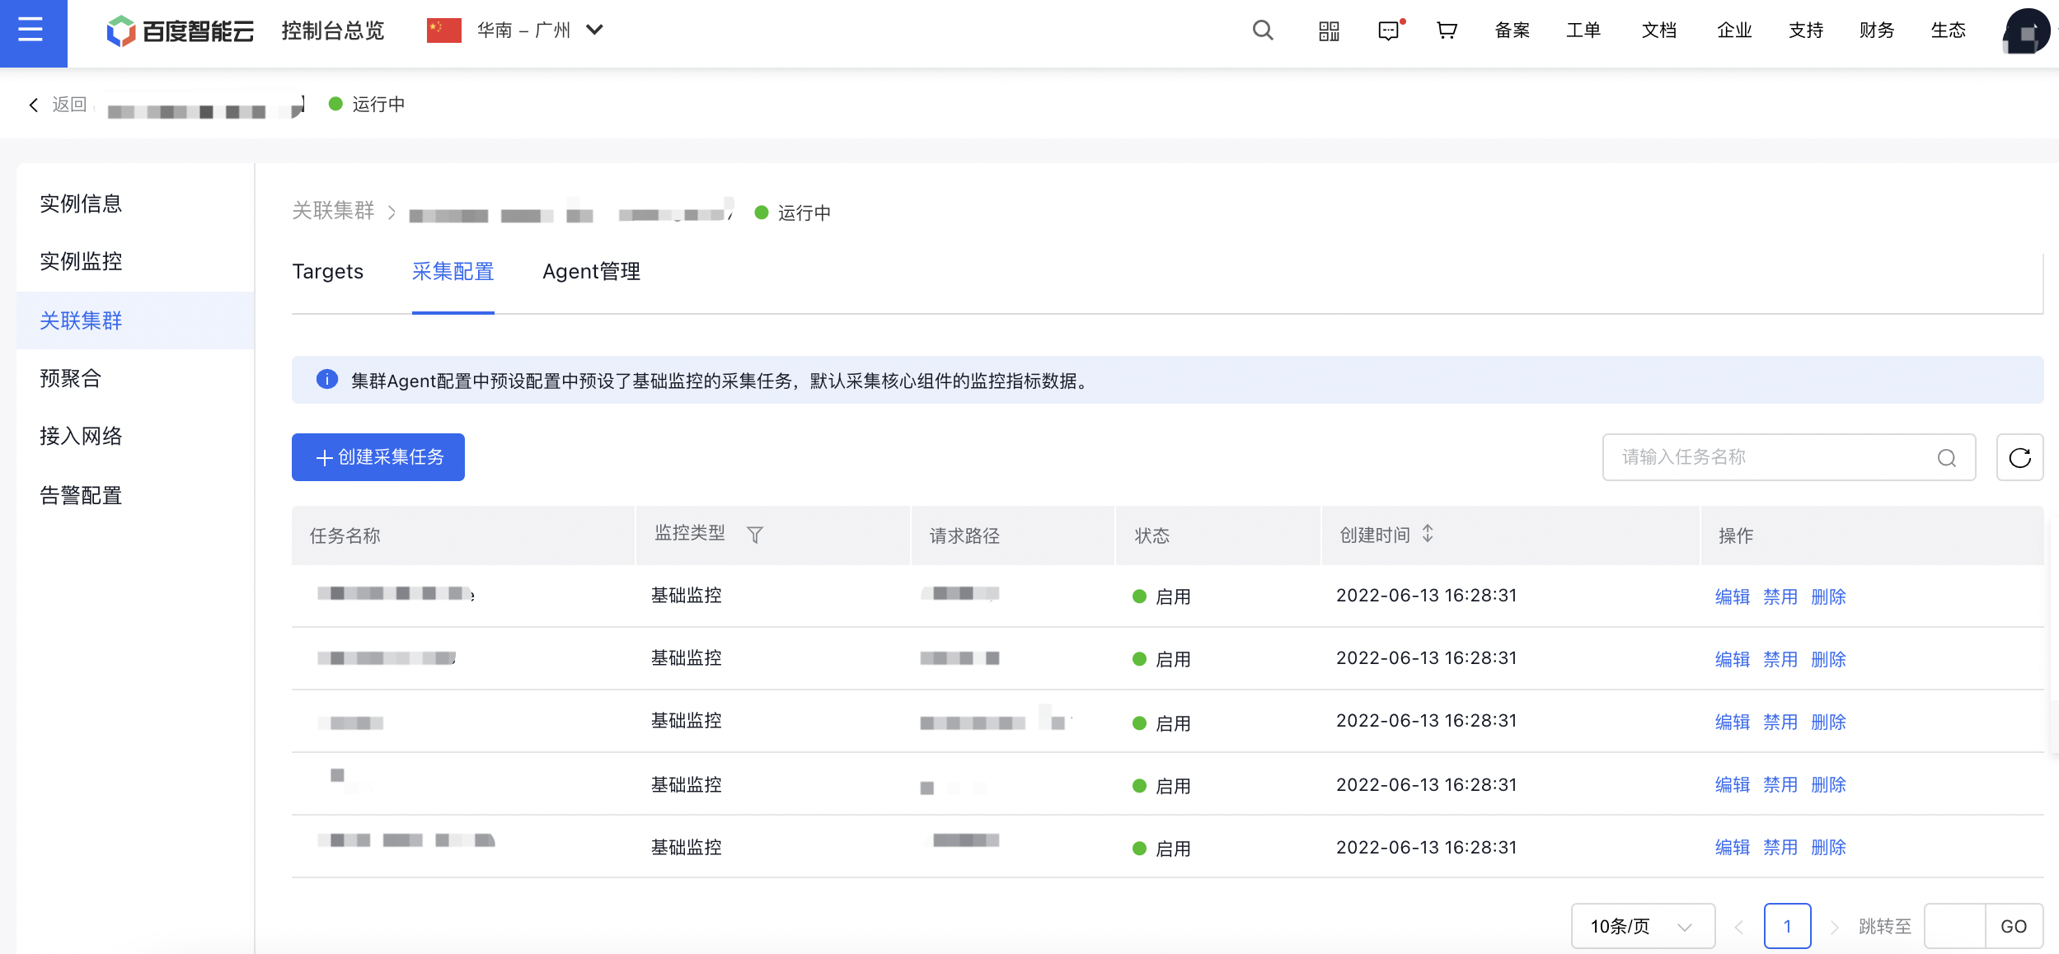Click 编辑 in the third task row

pos(1733,722)
